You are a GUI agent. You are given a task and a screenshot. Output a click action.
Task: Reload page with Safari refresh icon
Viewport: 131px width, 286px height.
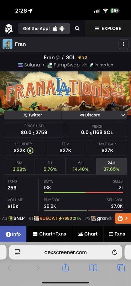[115, 252]
